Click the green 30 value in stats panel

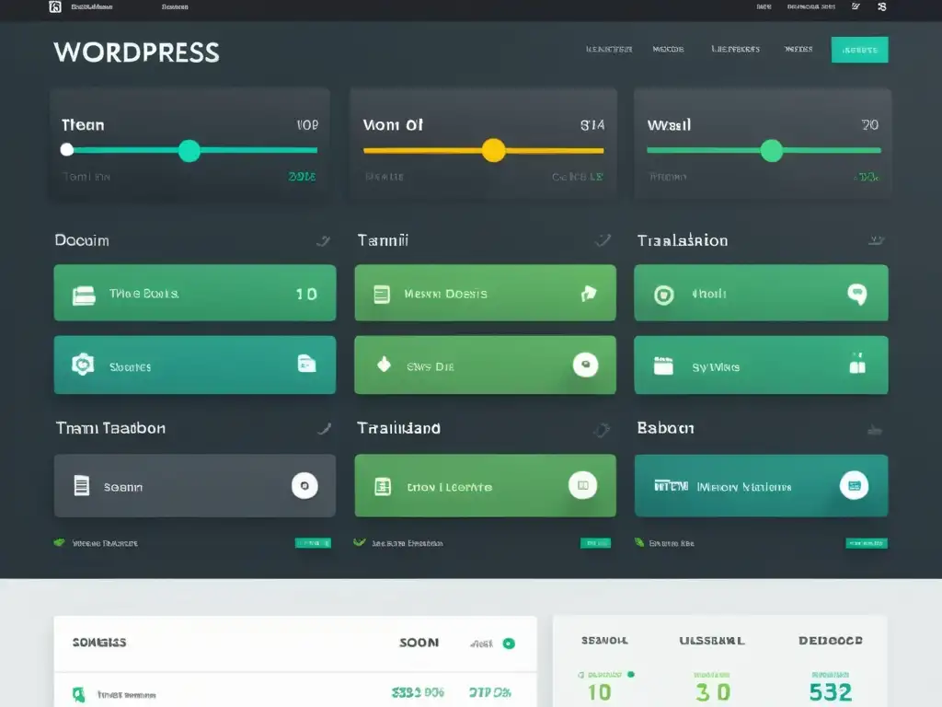[713, 692]
